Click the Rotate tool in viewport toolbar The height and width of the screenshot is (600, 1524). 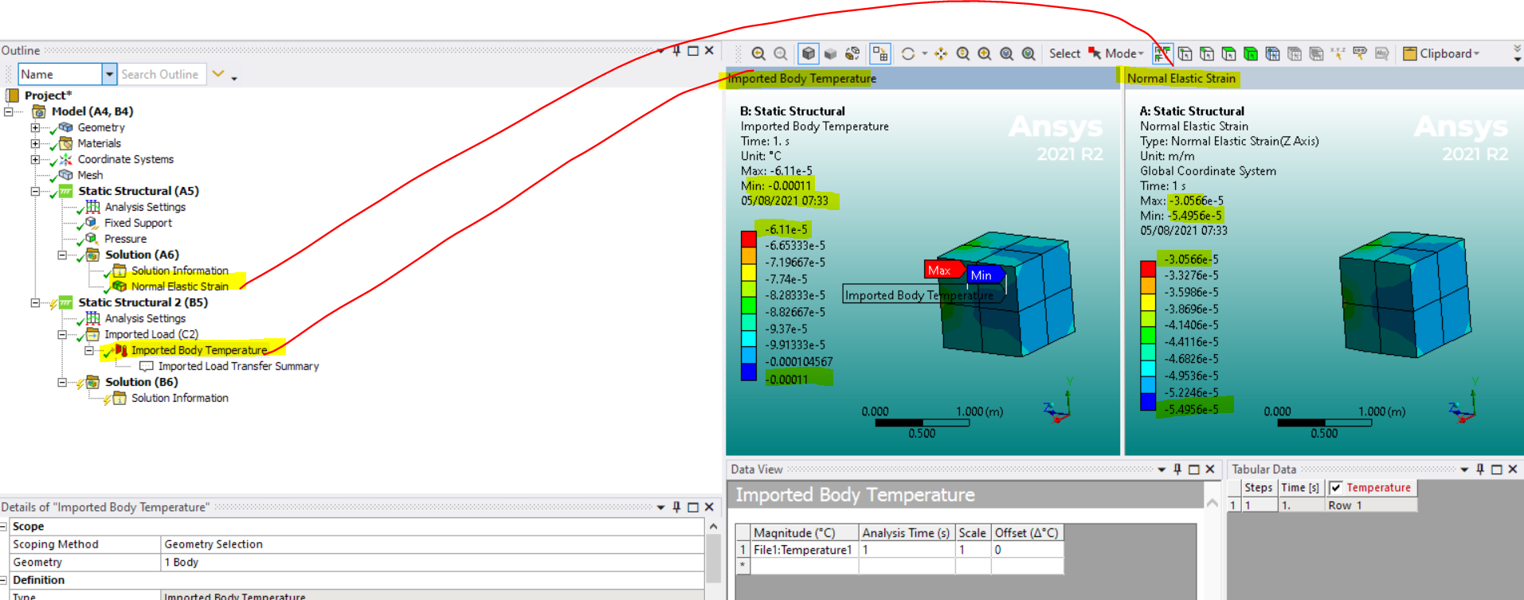[907, 54]
